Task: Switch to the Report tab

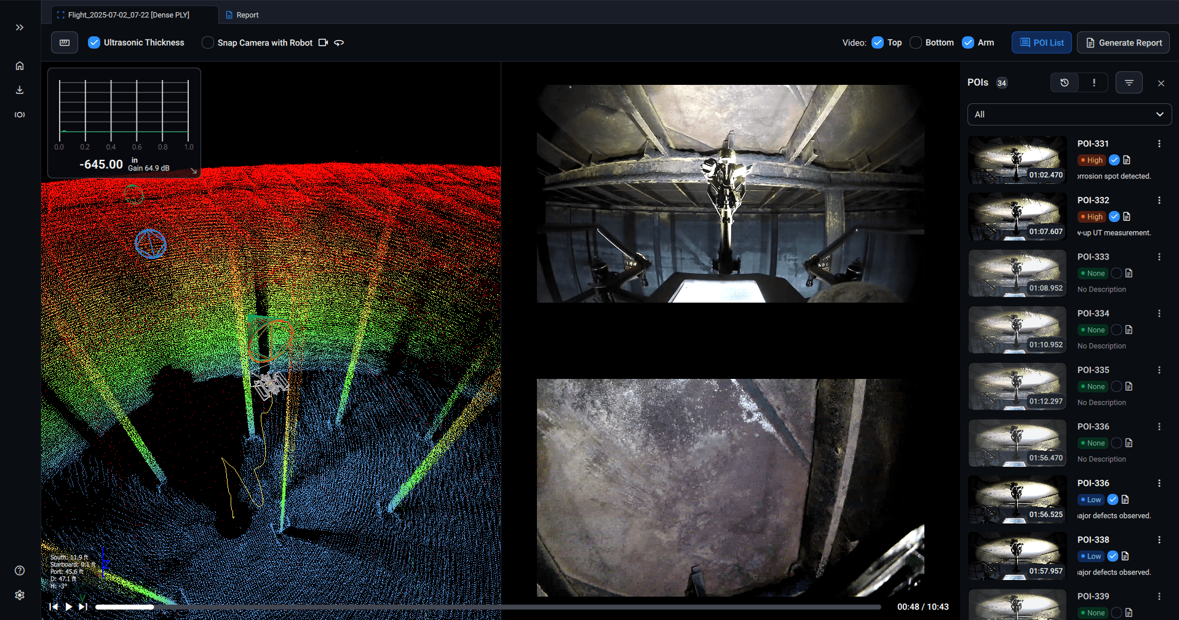Action: tap(242, 15)
